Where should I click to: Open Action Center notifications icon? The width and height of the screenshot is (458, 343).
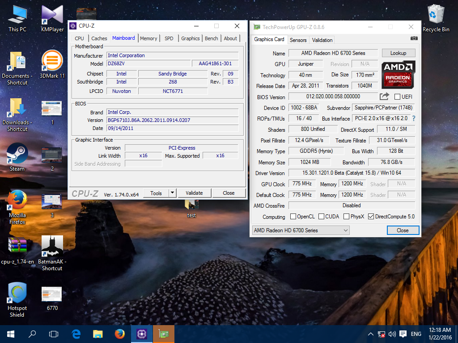403,334
